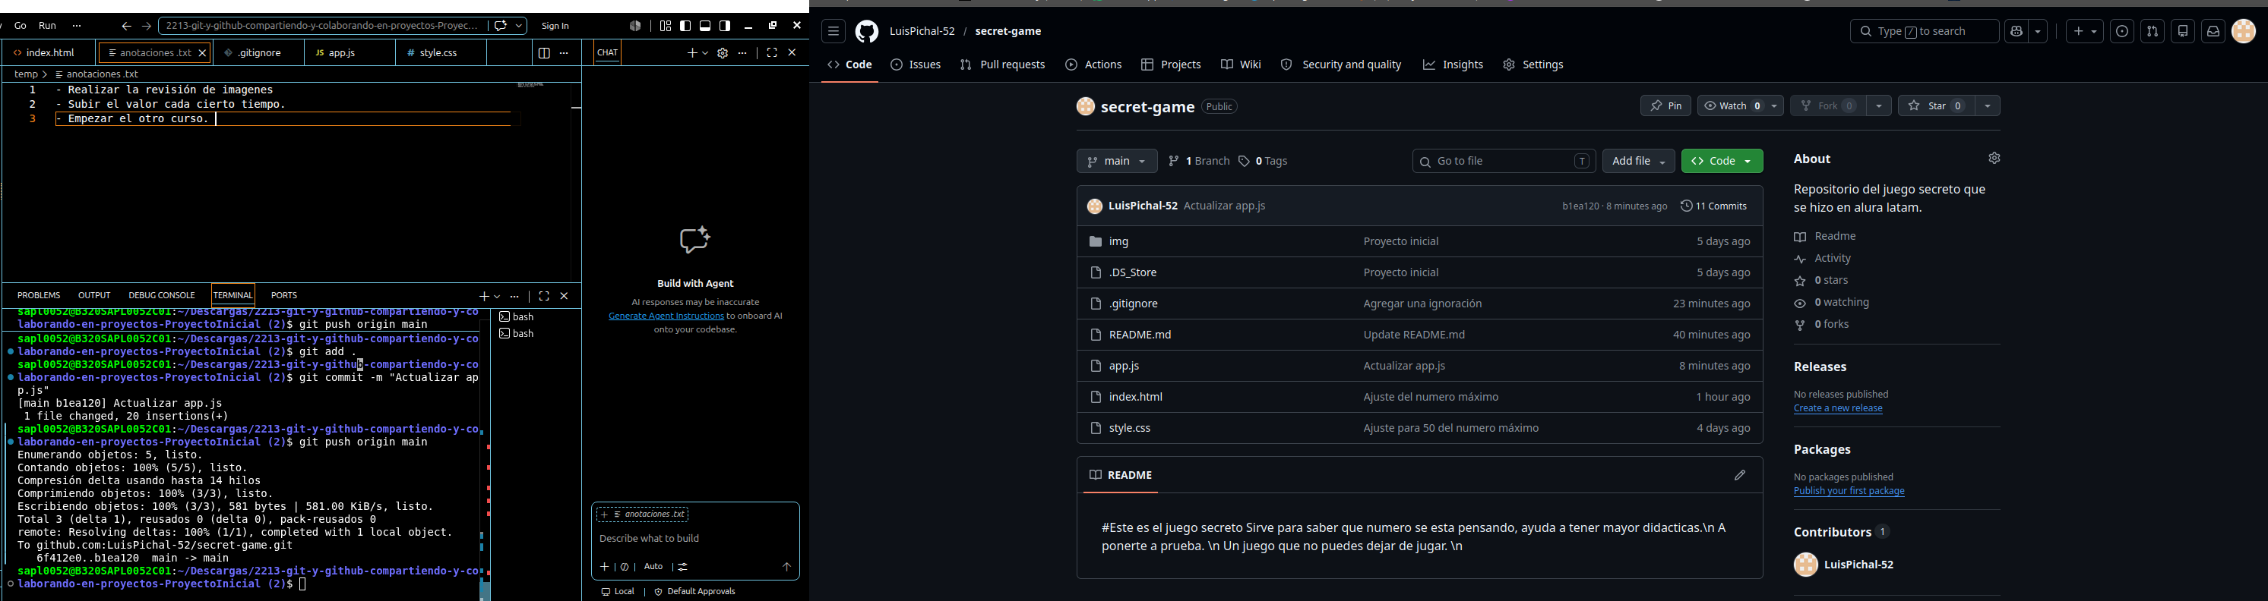The height and width of the screenshot is (601, 2268).
Task: Expand the Fork options dropdown arrow
Action: (x=1879, y=105)
